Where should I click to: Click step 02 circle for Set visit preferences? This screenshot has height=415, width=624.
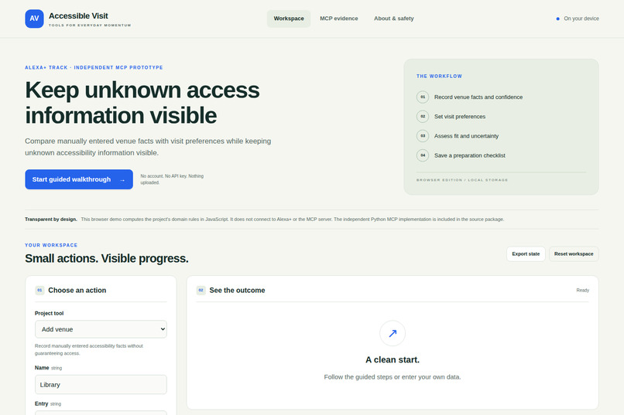423,117
